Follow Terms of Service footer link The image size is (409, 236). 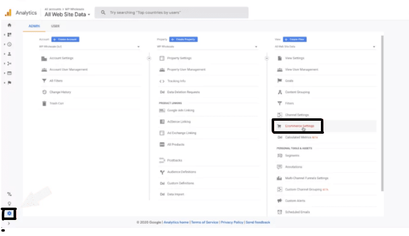(204, 222)
